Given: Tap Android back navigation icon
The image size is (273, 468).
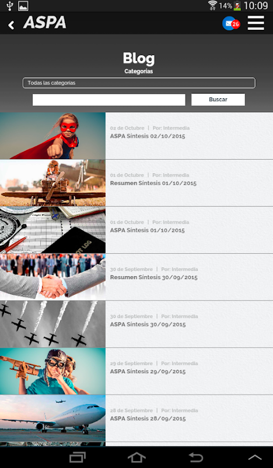Looking at the screenshot, I should [x=196, y=457].
